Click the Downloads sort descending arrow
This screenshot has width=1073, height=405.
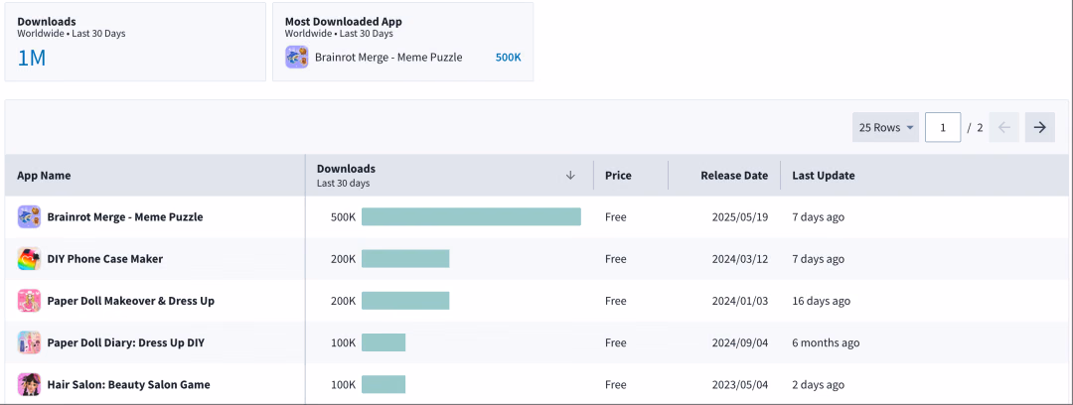[570, 175]
